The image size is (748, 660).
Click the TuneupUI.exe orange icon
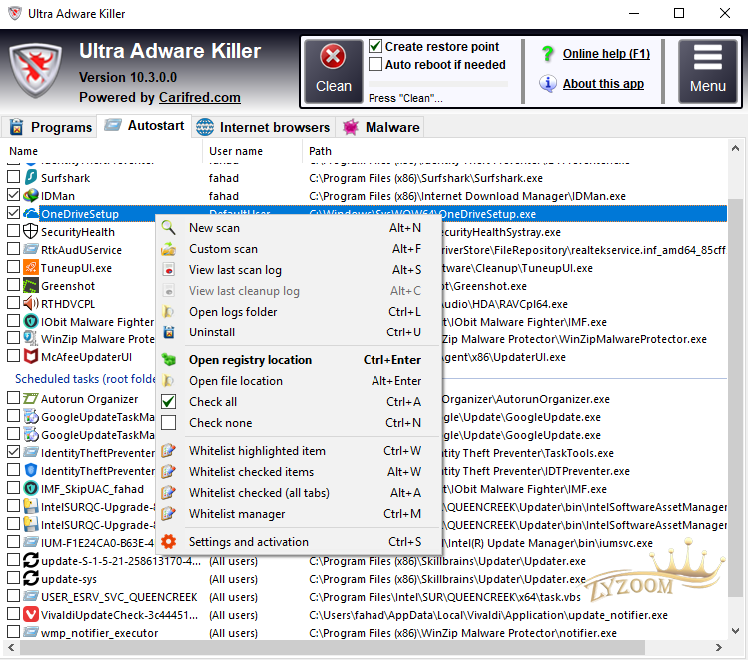(31, 267)
